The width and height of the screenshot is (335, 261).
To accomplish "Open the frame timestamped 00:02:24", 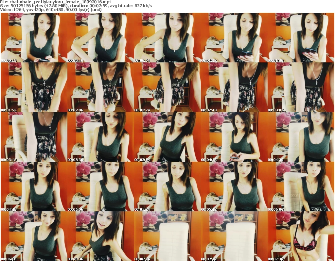I will pos(167,87).
